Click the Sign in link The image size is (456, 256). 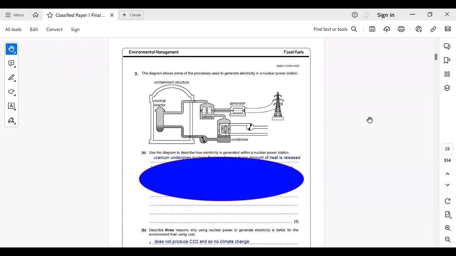pos(386,15)
